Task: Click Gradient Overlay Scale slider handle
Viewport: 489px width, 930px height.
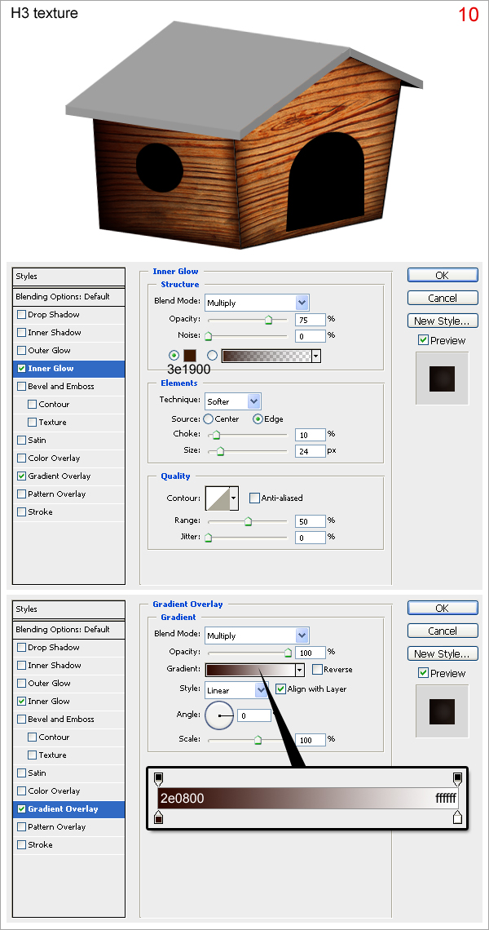Action: (258, 740)
